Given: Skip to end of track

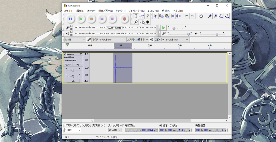Looking at the screenshot, I should pyautogui.click(x=112, y=19).
